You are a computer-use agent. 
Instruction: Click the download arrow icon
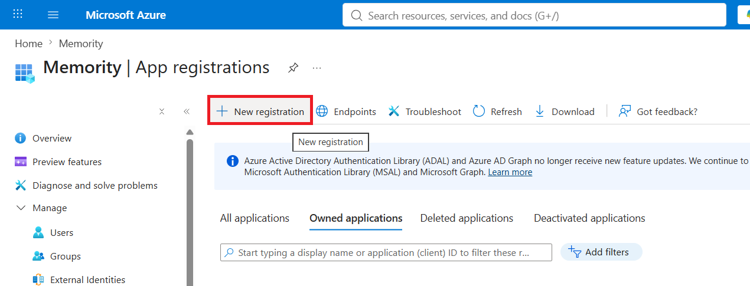pyautogui.click(x=540, y=111)
